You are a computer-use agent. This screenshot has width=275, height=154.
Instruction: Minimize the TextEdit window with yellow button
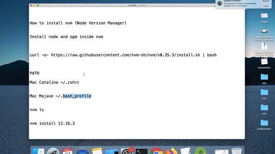[34, 6]
